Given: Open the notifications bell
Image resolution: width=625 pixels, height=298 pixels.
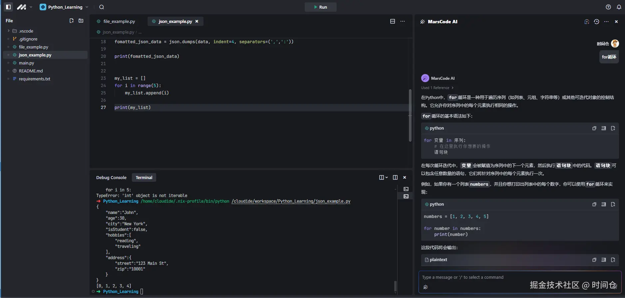Looking at the screenshot, I should pos(619,7).
